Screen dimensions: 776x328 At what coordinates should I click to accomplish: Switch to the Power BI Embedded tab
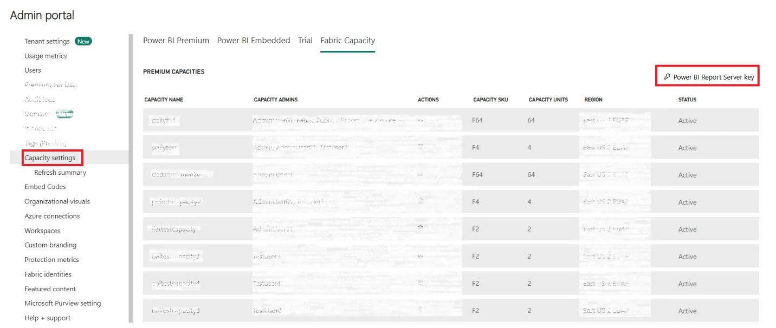click(254, 41)
